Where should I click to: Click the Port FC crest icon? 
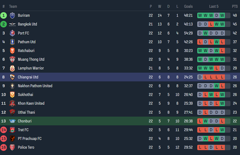click(x=12, y=33)
